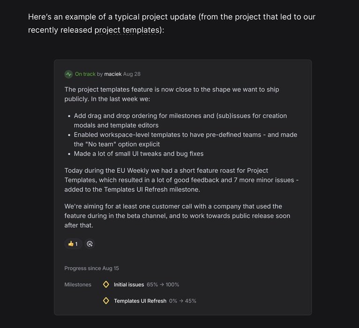Click the On track health pulse icon

coord(68,74)
